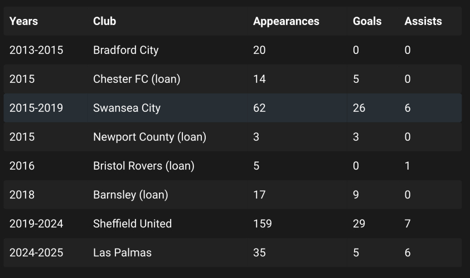Click the Club column header

coord(104,21)
